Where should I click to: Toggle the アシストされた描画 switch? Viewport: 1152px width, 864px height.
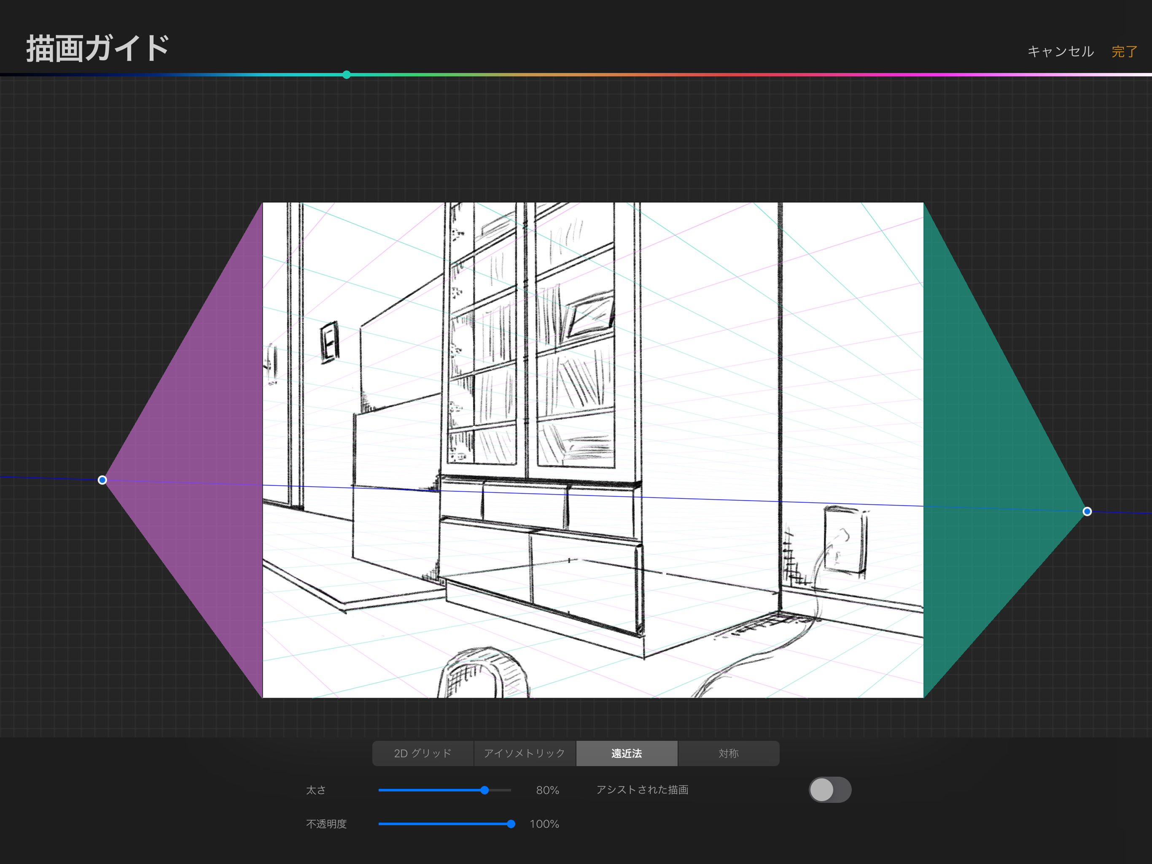(829, 789)
